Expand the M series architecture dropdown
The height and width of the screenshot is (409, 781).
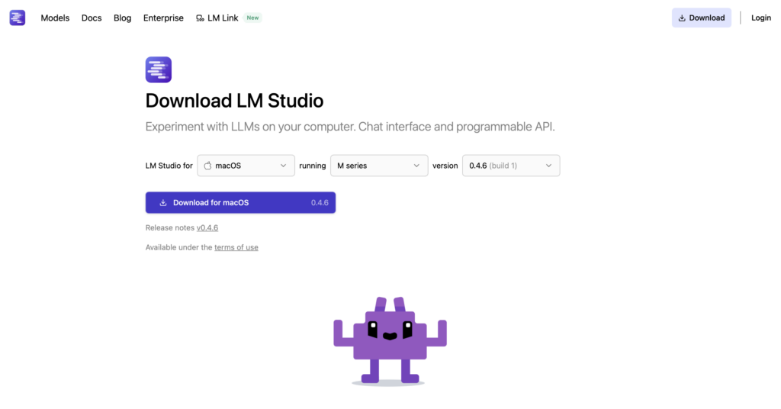point(378,166)
